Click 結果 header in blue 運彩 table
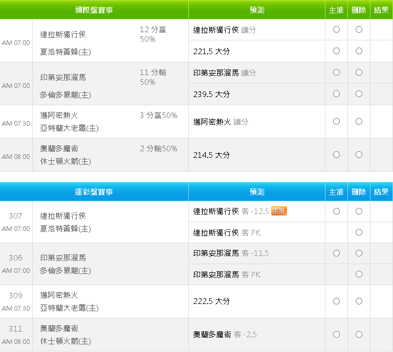The image size is (393, 352). click(381, 192)
